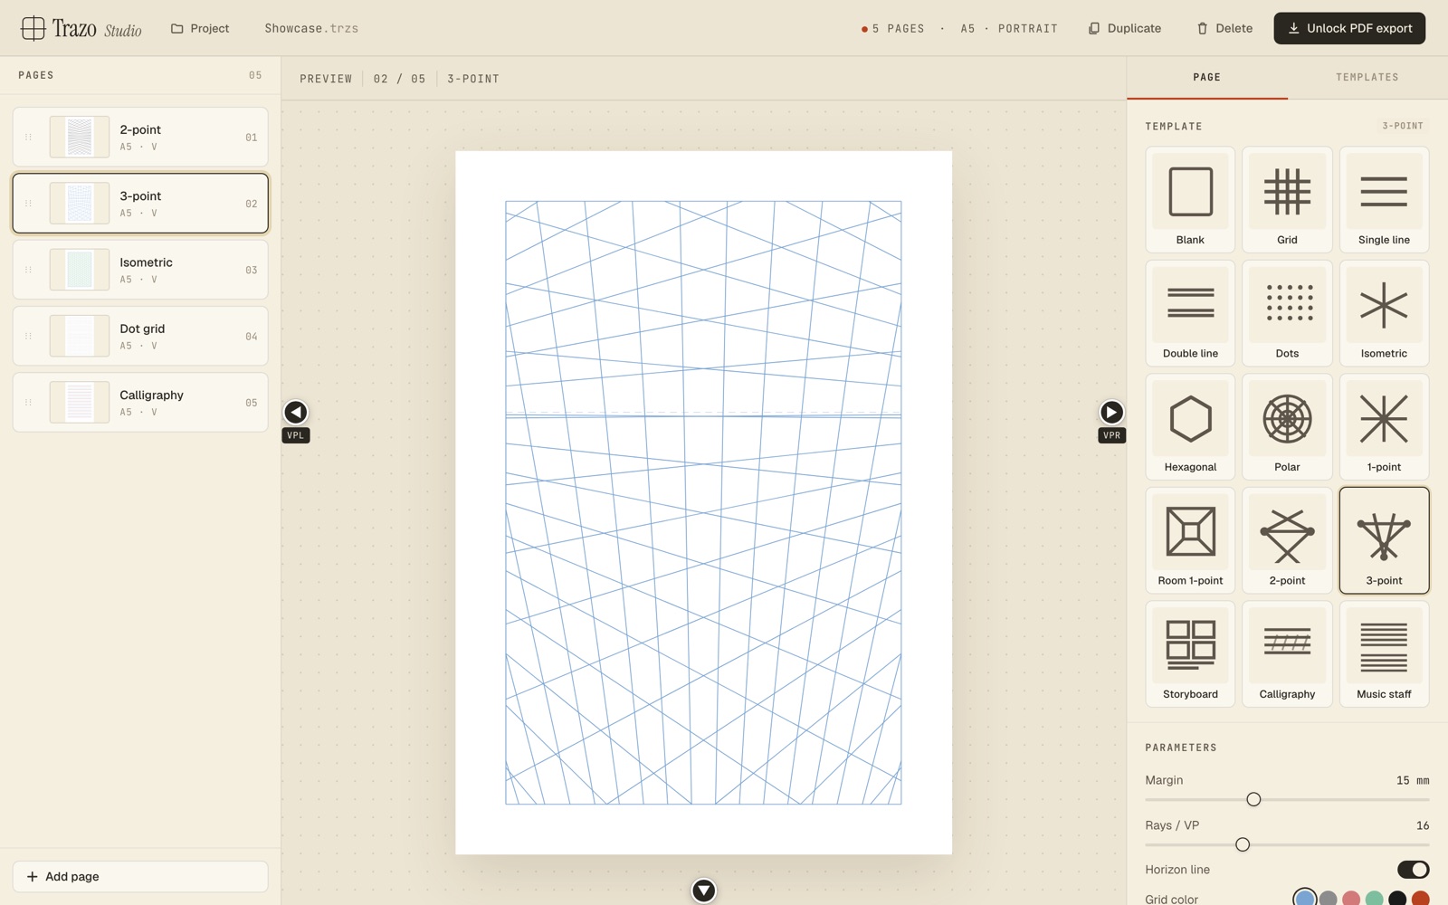The height and width of the screenshot is (905, 1448).
Task: Duplicate the current page
Action: click(1125, 28)
